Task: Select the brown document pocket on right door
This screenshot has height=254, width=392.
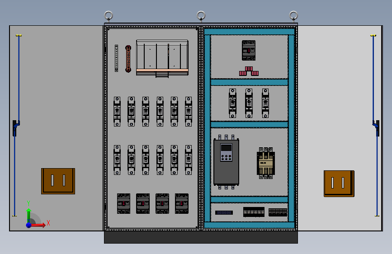Action: (339, 183)
